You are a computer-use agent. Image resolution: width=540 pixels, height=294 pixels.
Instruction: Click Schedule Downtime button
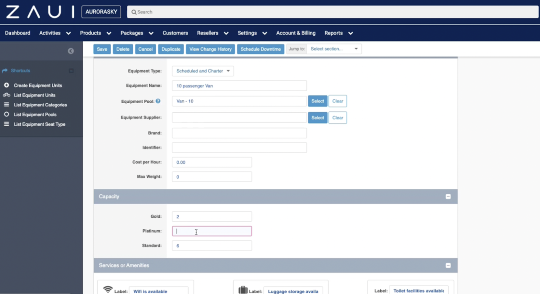tap(261, 49)
